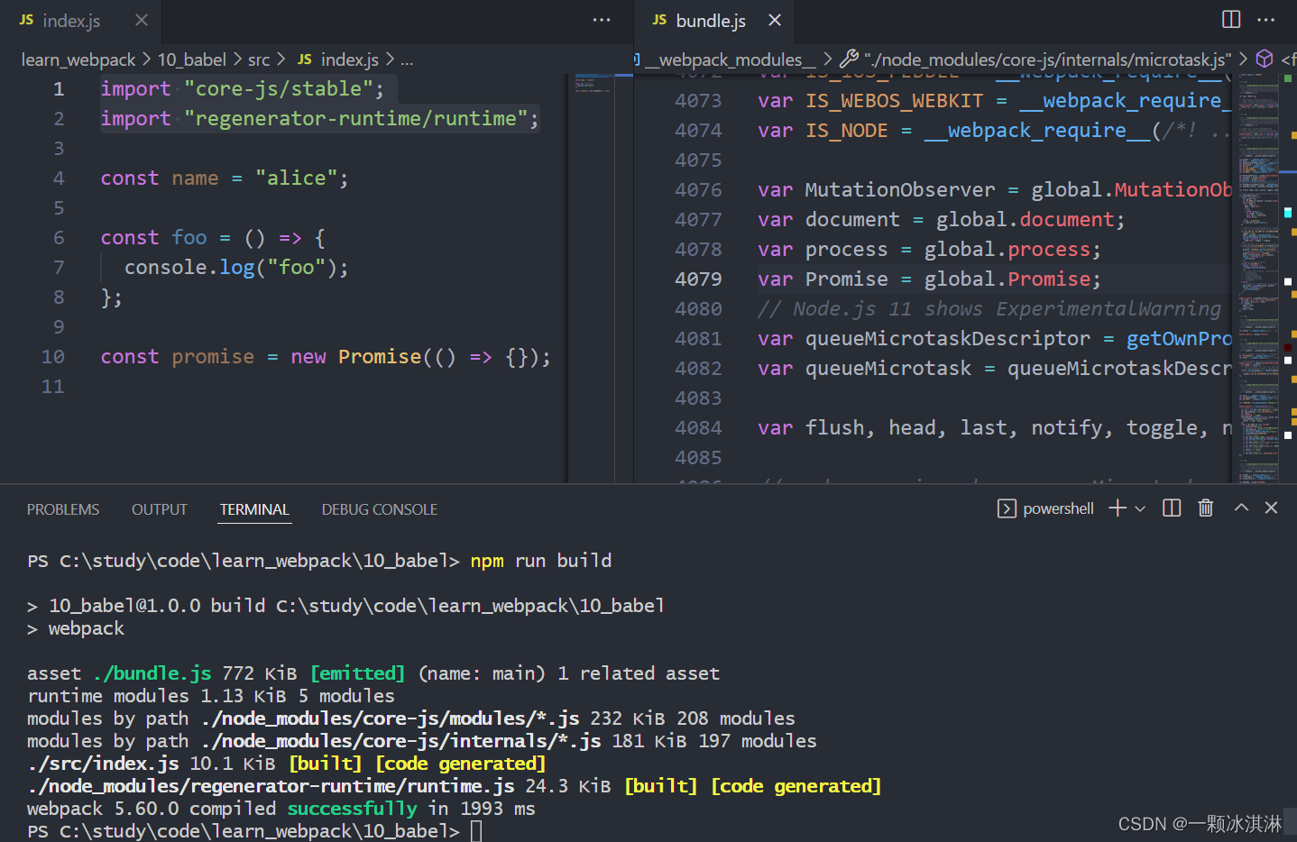This screenshot has height=842, width=1297.
Task: Click global.process on line 4078
Action: [1007, 250]
